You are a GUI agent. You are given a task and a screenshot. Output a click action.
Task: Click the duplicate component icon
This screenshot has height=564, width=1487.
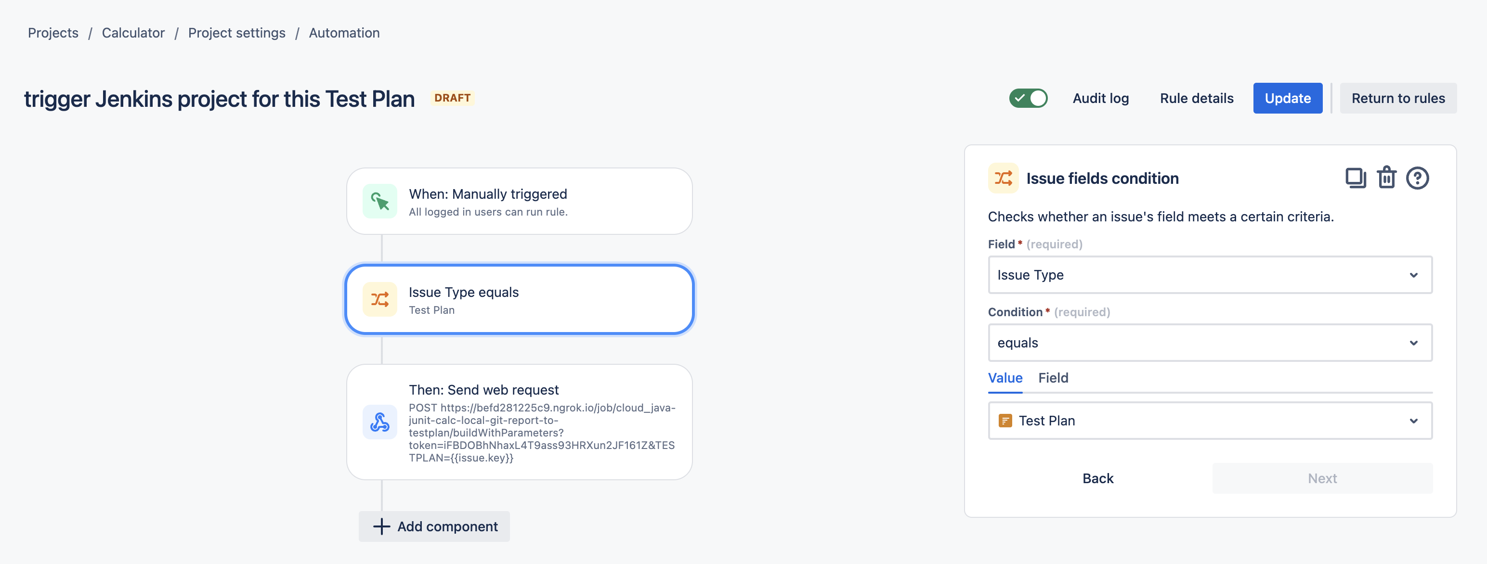pyautogui.click(x=1356, y=178)
